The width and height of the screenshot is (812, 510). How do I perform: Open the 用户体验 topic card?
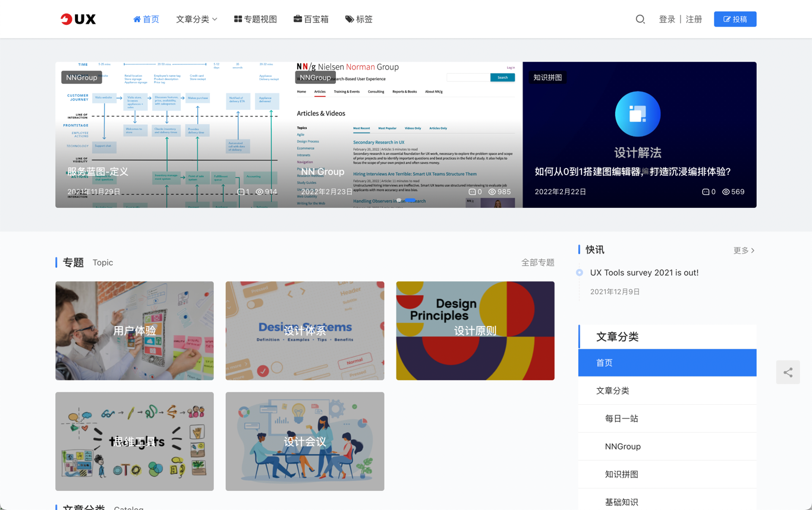pos(134,331)
